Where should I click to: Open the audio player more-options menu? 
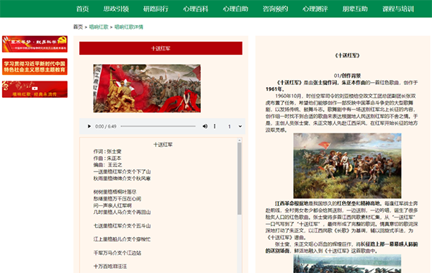tap(215, 126)
